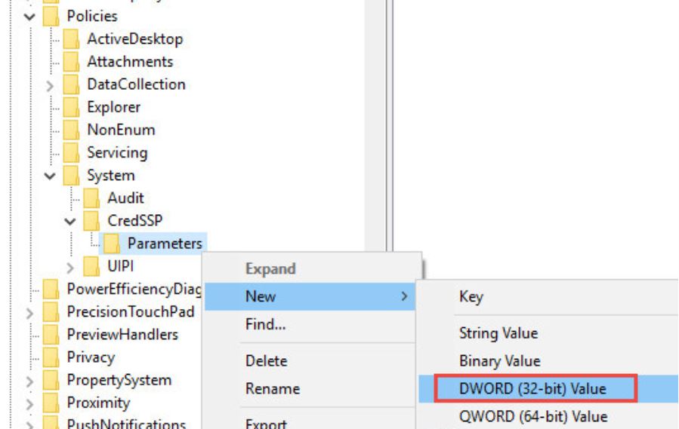679x429 pixels.
Task: Choose DWORD (32-bit) Value from submenu
Action: [532, 388]
